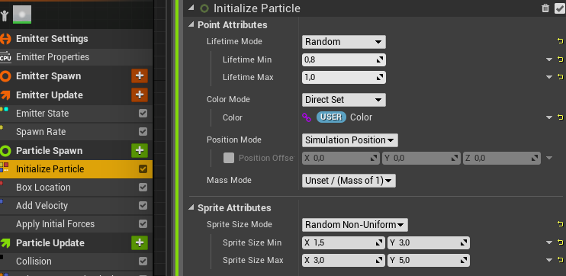The height and width of the screenshot is (276, 566).
Task: Click the Sprite Size Max X field
Action: (343, 260)
